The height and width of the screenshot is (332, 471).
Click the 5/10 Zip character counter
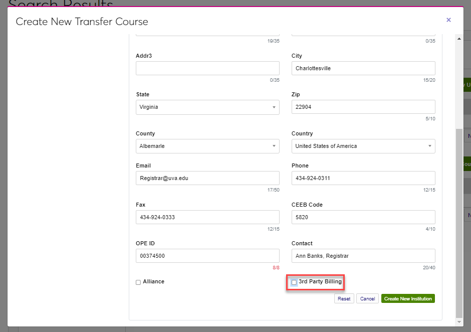click(x=430, y=118)
